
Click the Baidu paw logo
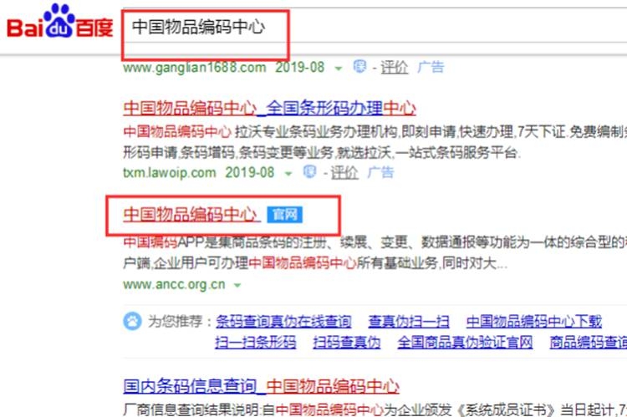pyautogui.click(x=60, y=21)
